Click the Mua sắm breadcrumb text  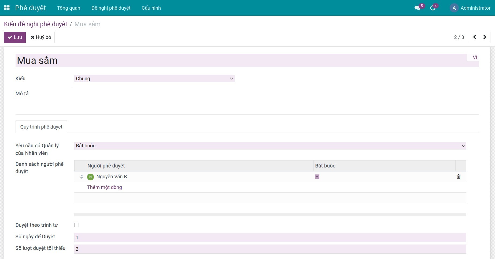[87, 24]
